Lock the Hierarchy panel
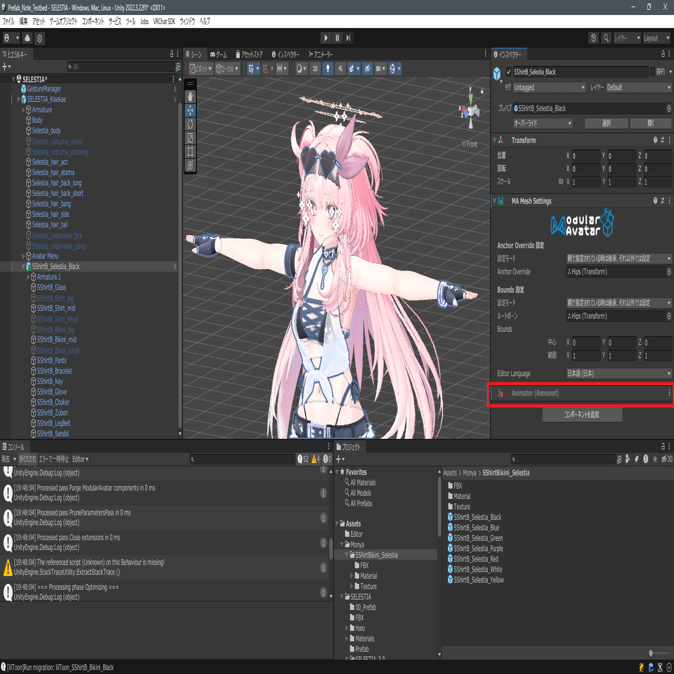Screen dimensions: 674x674 [172, 54]
